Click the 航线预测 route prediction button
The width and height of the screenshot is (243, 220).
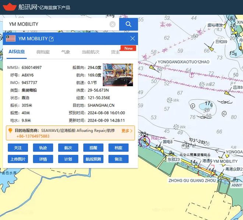(93, 159)
